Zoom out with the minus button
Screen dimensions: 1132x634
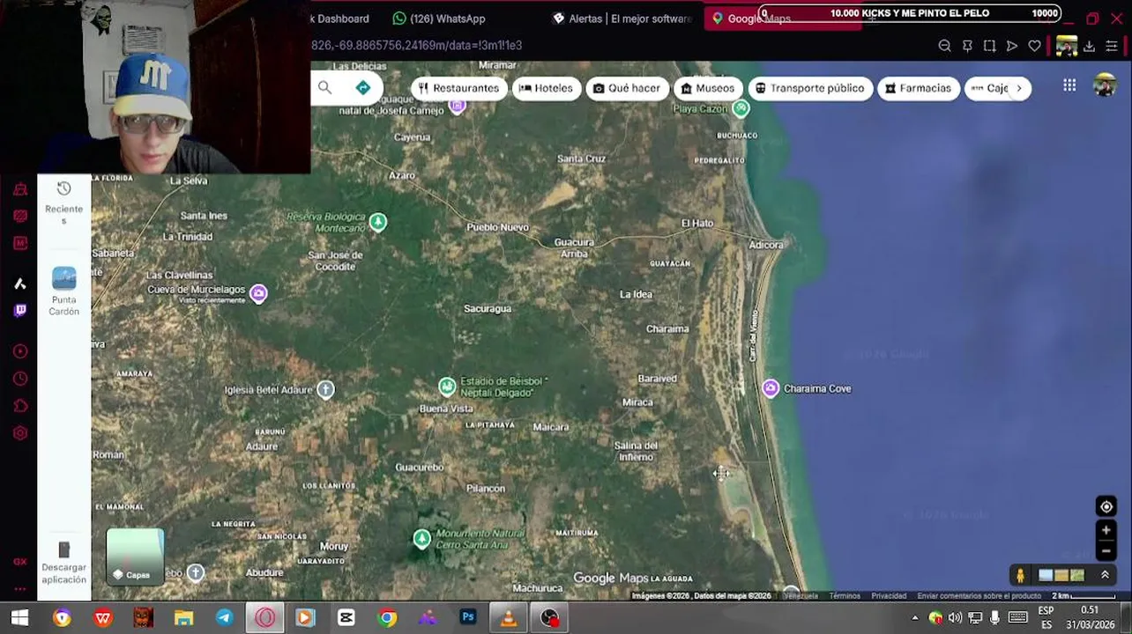pyautogui.click(x=1106, y=551)
